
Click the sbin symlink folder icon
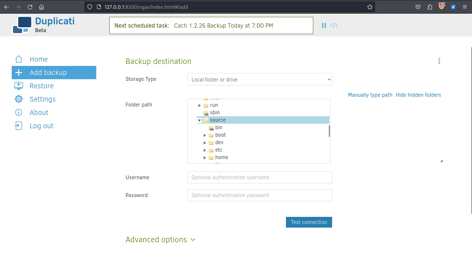click(x=206, y=113)
